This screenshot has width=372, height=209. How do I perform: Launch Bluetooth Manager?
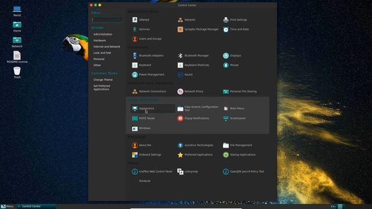click(x=193, y=56)
